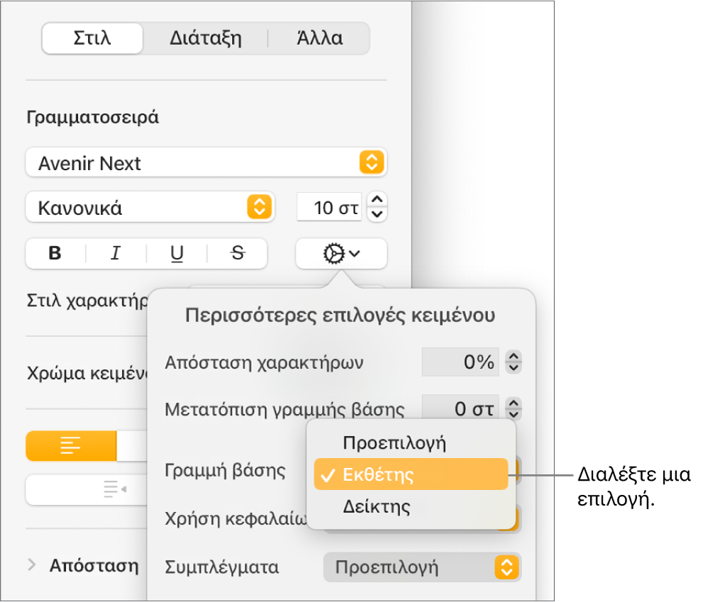703x602 pixels.
Task: Switch to the Άλλα tab
Action: coord(320,38)
